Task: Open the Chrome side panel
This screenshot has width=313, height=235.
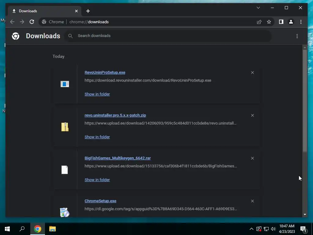Action: point(281,22)
